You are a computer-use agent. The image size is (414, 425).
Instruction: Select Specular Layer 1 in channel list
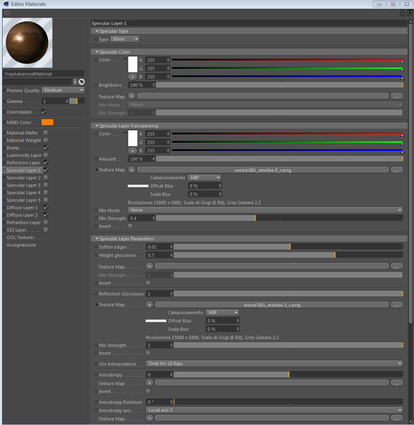tap(23, 170)
